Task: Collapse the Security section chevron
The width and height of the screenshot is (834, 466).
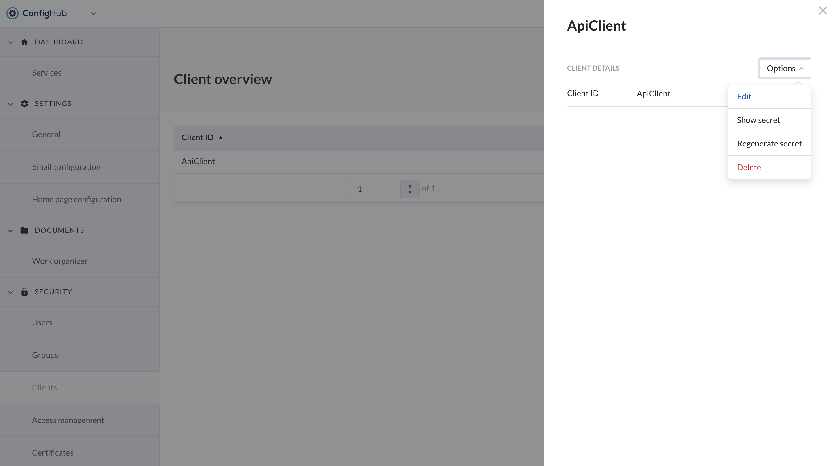Action: pos(10,292)
